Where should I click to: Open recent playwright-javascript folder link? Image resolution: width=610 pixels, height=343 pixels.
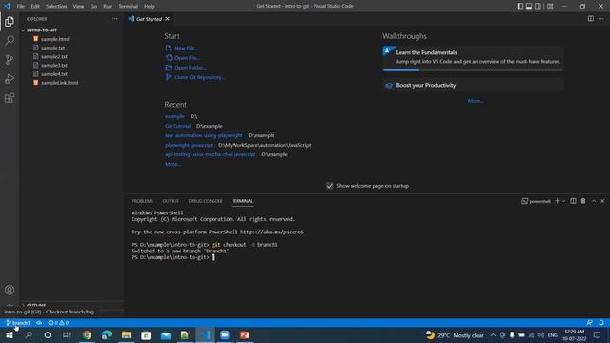pos(189,145)
